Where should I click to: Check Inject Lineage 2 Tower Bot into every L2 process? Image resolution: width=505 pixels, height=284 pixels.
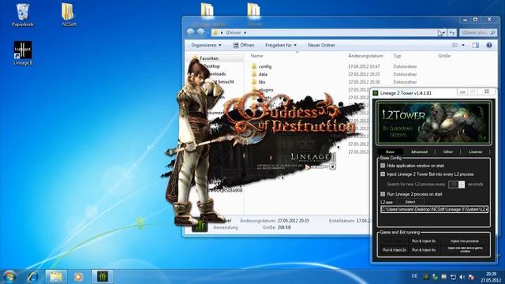click(x=383, y=174)
